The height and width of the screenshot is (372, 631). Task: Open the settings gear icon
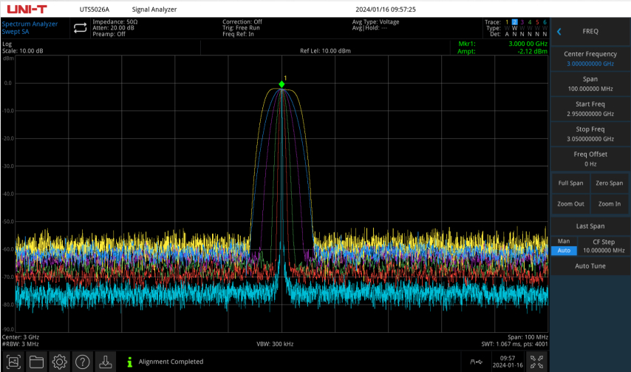click(60, 362)
